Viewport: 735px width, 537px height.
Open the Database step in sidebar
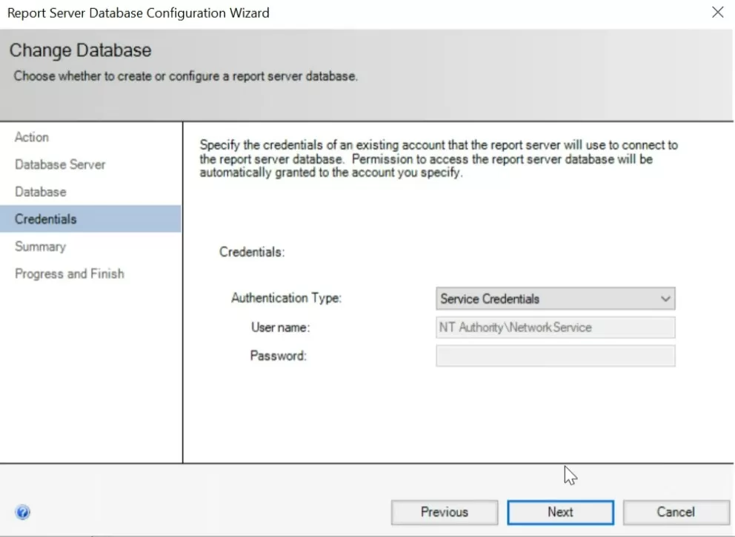tap(40, 191)
